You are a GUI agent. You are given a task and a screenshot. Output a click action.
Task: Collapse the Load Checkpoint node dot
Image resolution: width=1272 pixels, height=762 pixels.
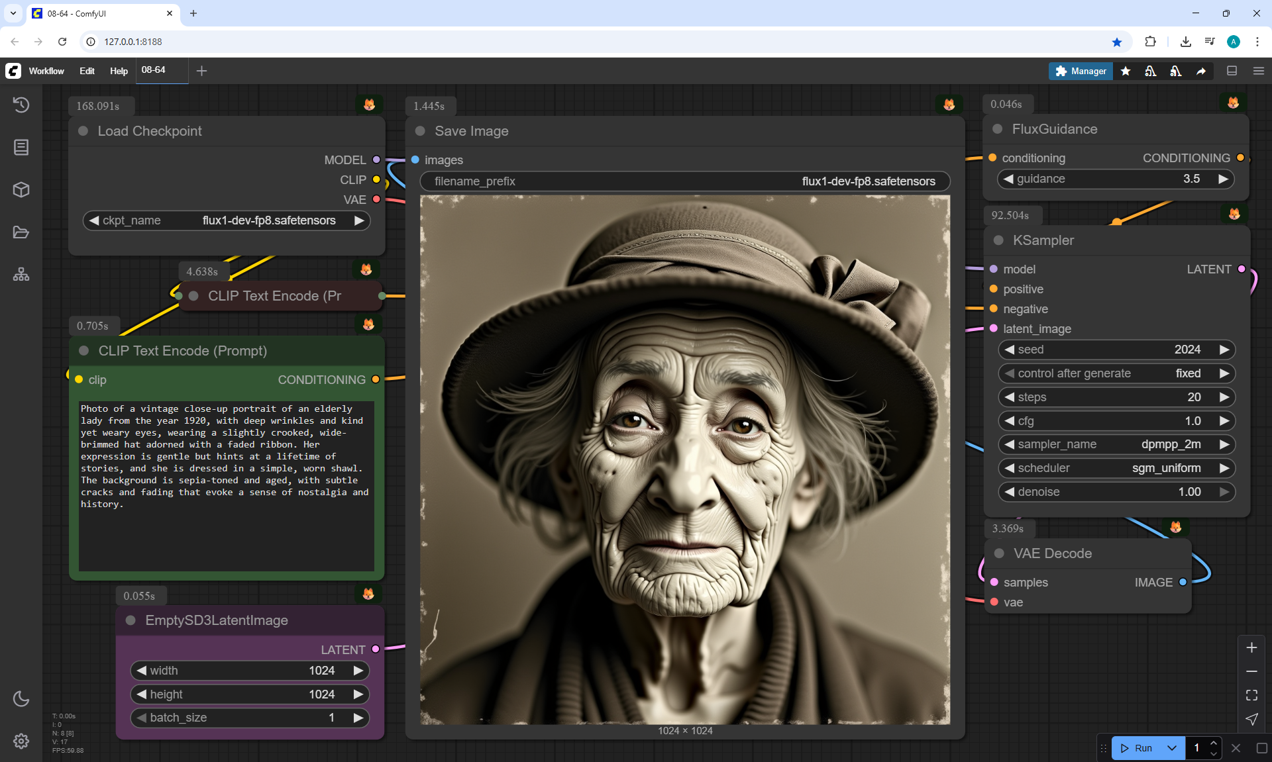pyautogui.click(x=83, y=131)
